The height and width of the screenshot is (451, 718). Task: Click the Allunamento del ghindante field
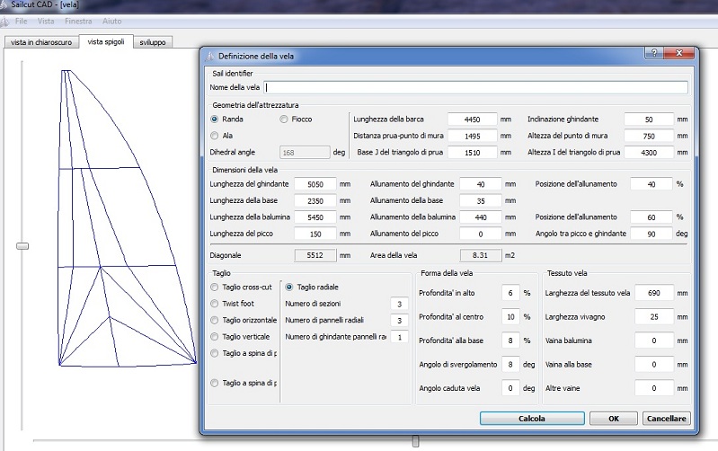click(x=481, y=184)
